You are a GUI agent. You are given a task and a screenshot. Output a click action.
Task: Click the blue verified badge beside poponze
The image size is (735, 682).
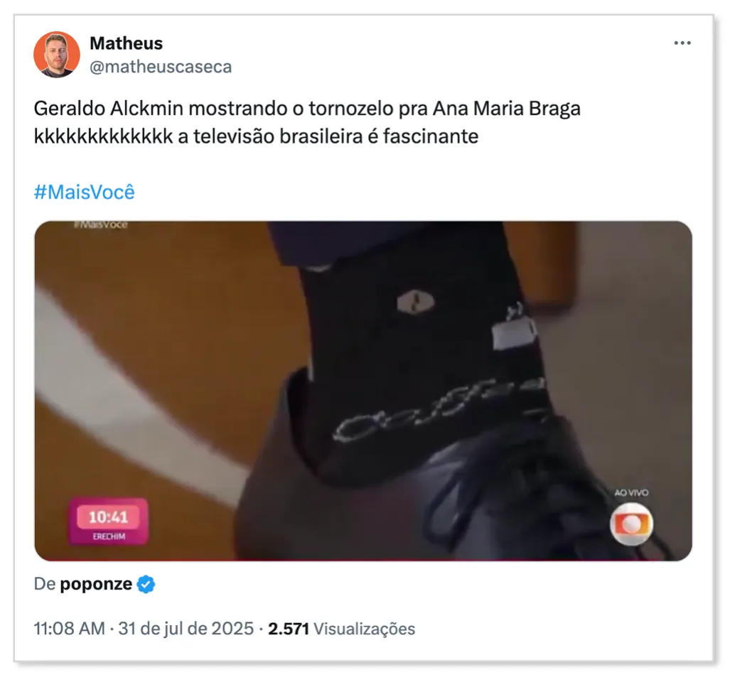click(146, 584)
